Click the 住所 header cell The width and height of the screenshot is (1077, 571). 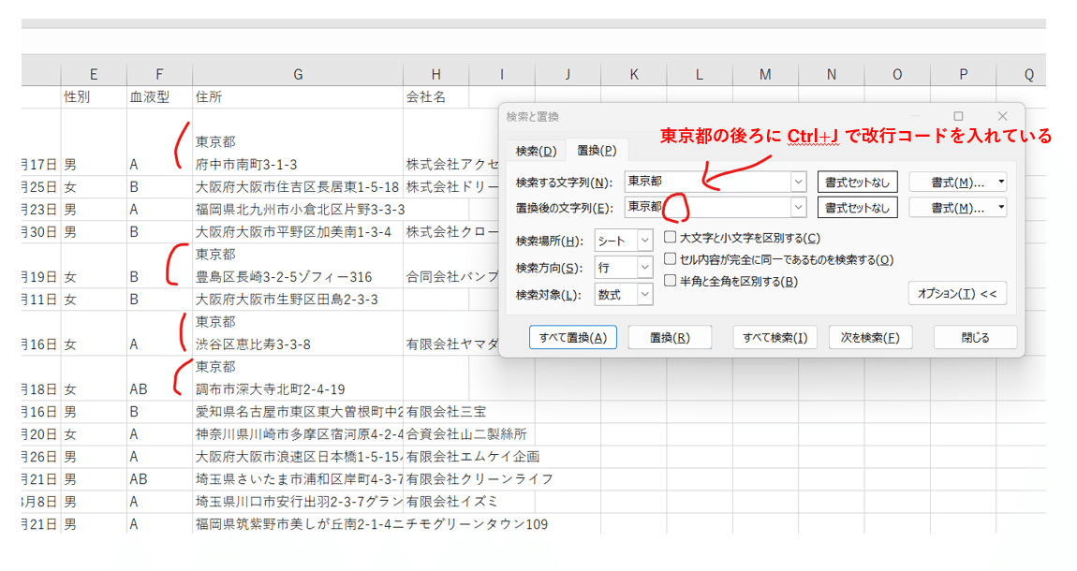pyautogui.click(x=298, y=96)
